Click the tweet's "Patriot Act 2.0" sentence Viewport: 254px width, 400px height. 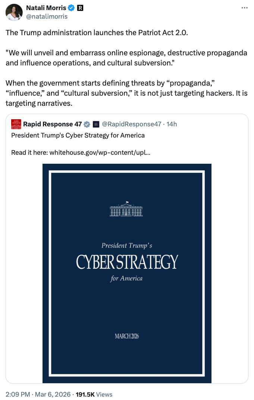97,32
